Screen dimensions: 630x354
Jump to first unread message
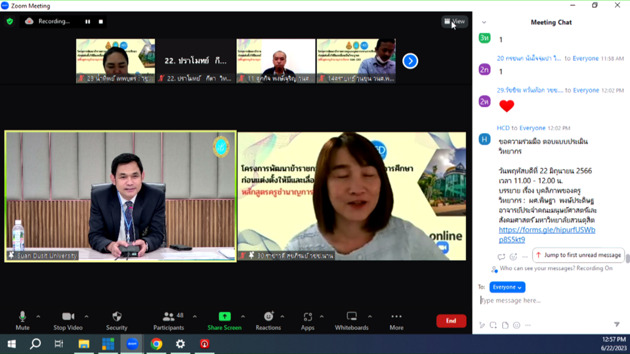pos(579,255)
